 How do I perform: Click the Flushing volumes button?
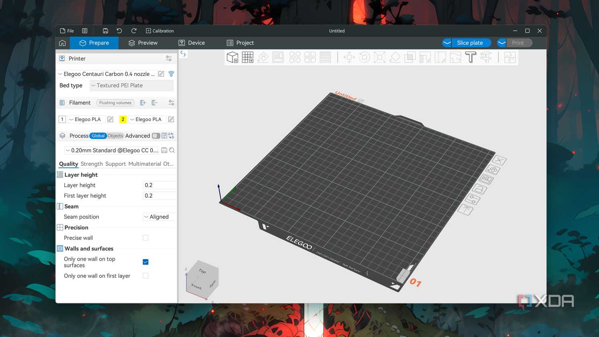tap(115, 103)
